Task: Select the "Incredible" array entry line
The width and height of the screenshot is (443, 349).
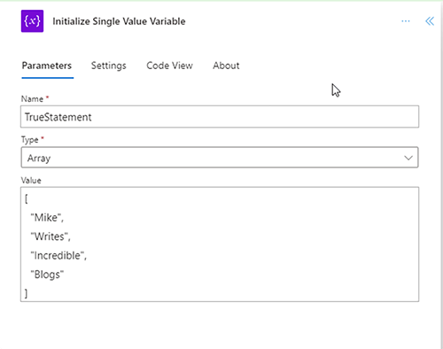Action: click(58, 255)
